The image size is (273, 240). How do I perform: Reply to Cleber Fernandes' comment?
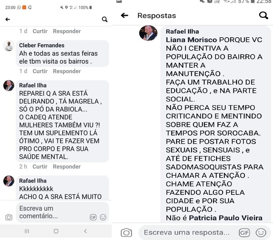click(x=66, y=71)
